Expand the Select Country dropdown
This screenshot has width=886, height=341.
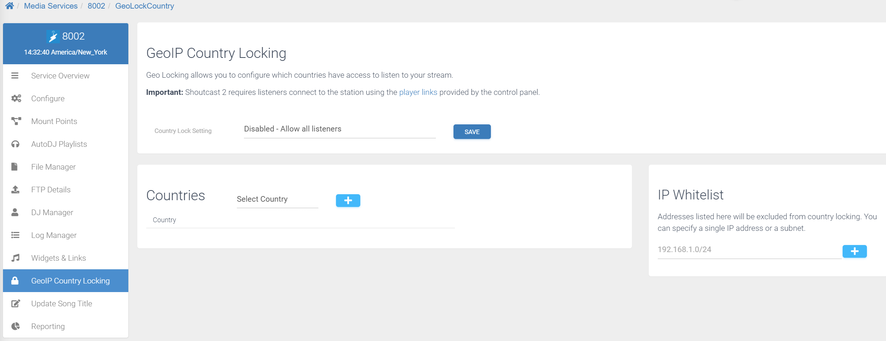[277, 199]
